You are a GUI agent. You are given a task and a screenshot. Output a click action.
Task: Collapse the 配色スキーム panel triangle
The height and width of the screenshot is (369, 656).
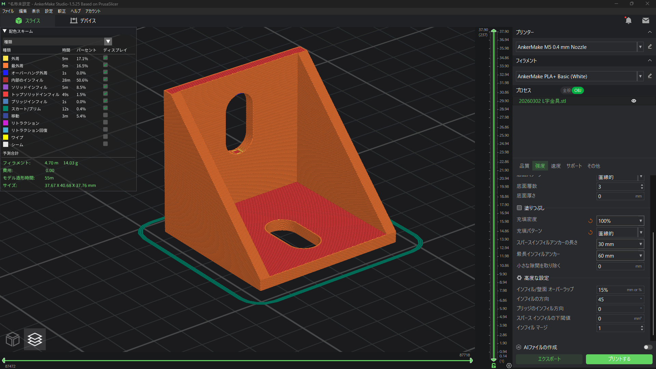coord(5,31)
